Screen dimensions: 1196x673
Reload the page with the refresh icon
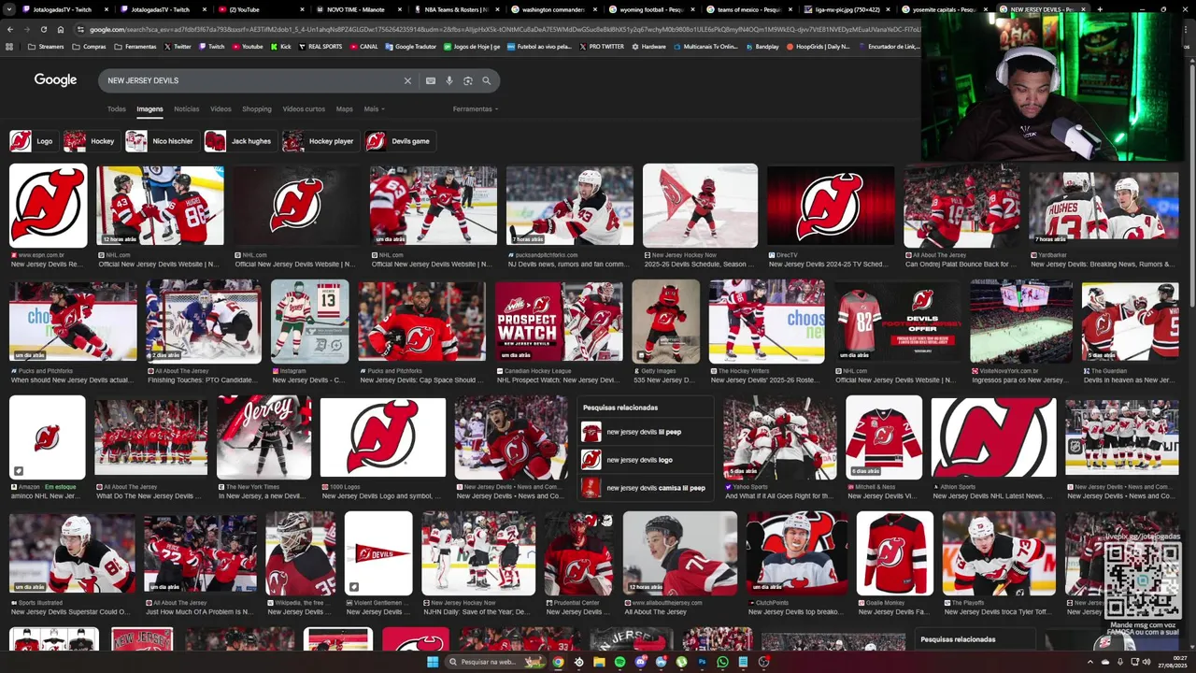pos(44,29)
